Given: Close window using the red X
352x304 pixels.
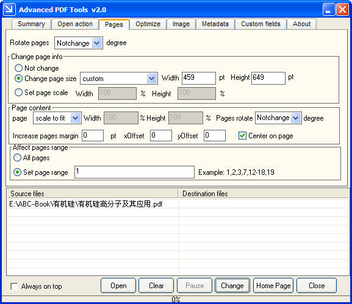Looking at the screenshot, I should point(342,10).
